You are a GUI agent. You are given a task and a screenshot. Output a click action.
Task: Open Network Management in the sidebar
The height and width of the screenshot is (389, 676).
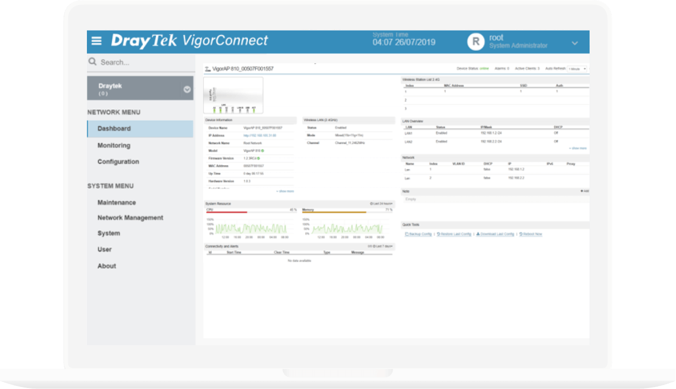pos(130,218)
